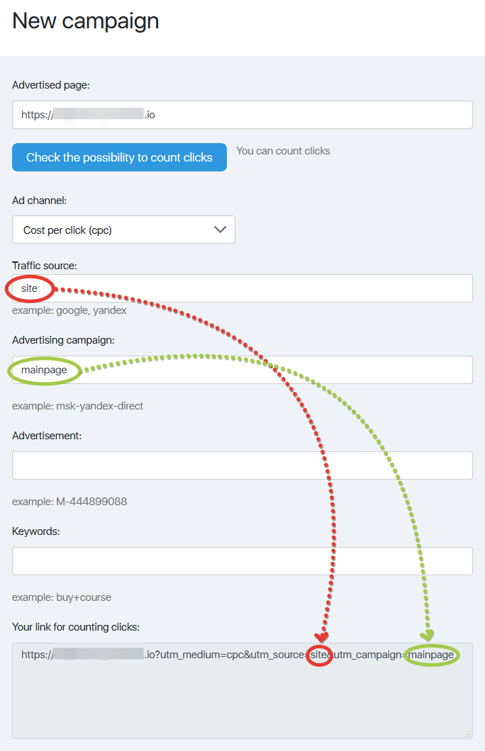Click the red arrowhead above the link
Viewport: 485px width, 751px height.
(x=322, y=636)
